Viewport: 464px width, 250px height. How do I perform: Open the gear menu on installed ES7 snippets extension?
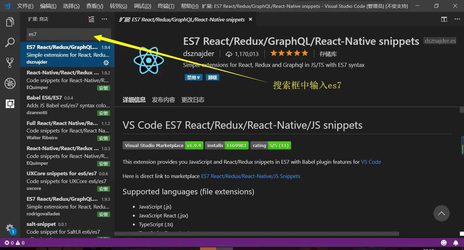[106, 62]
